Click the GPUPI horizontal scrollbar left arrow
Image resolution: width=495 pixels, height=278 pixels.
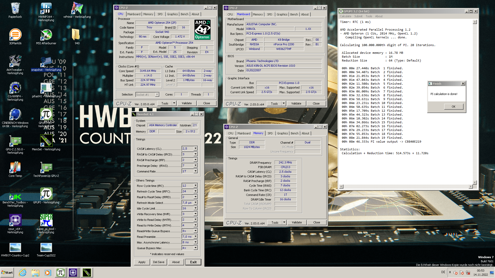[341, 186]
